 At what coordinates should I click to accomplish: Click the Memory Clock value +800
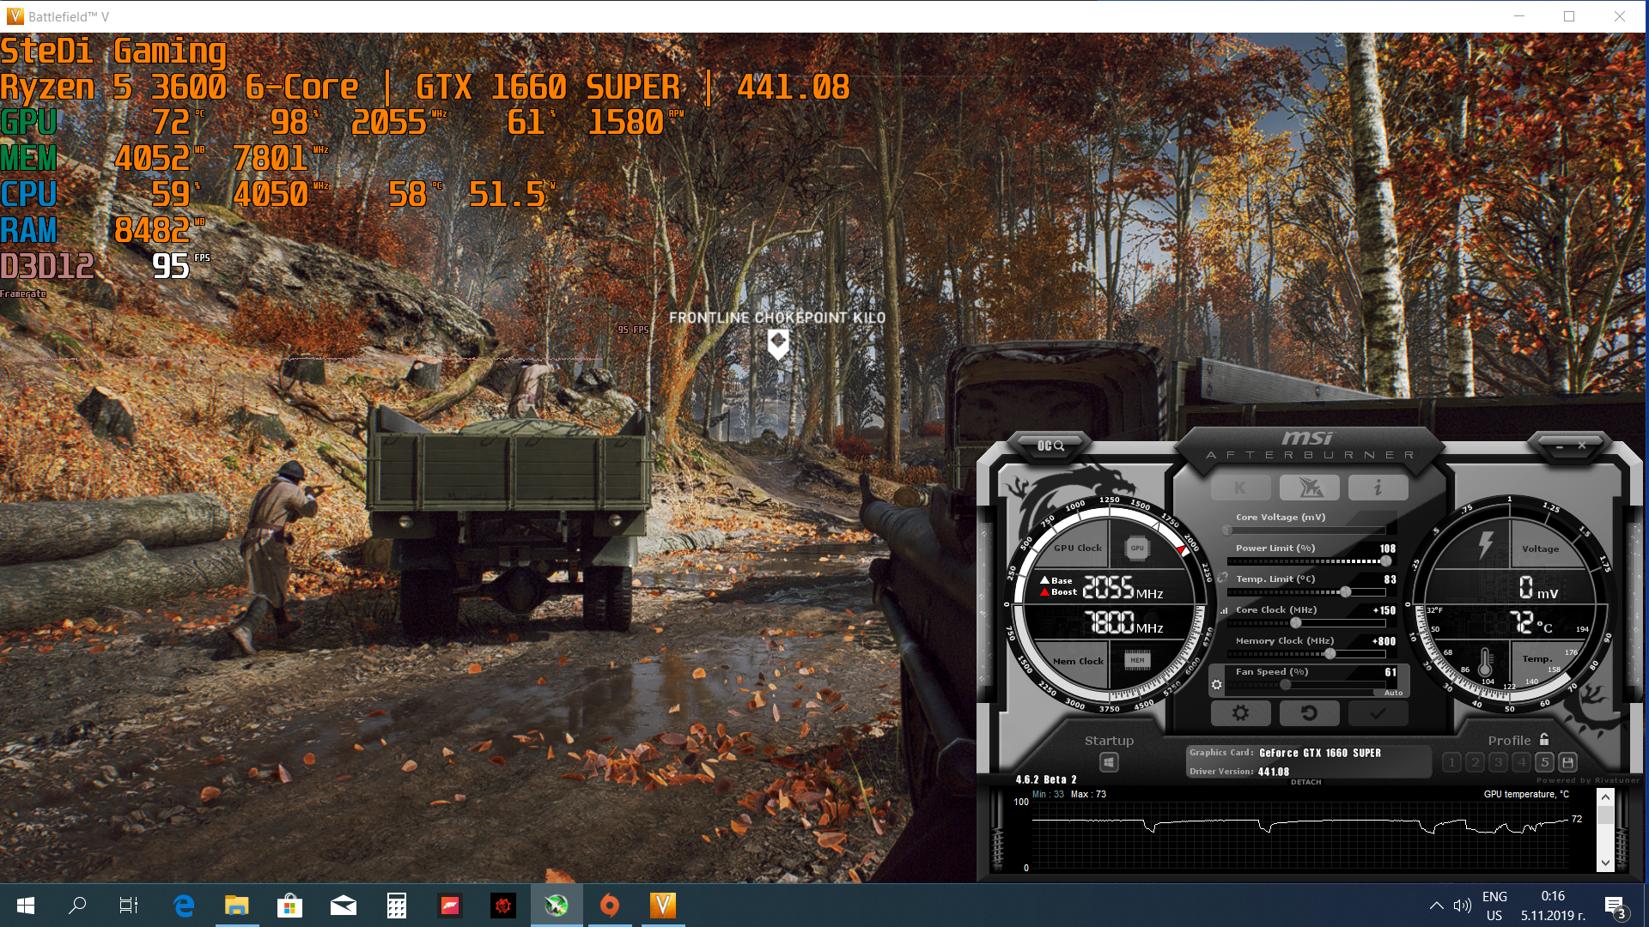[1384, 641]
